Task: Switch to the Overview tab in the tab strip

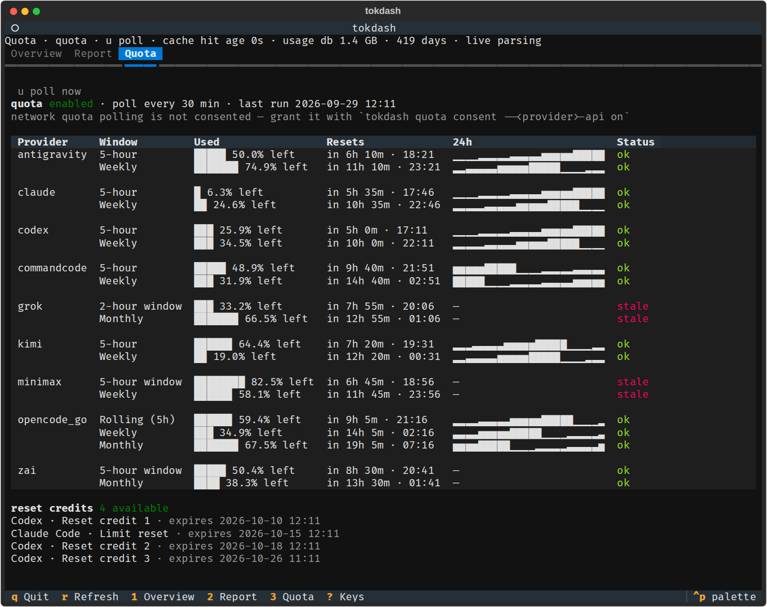Action: 36,53
